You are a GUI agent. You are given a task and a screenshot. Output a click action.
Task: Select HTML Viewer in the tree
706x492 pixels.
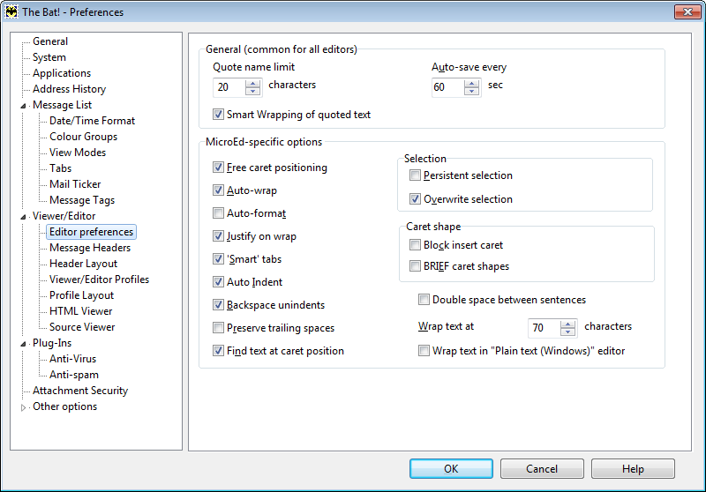tap(80, 311)
